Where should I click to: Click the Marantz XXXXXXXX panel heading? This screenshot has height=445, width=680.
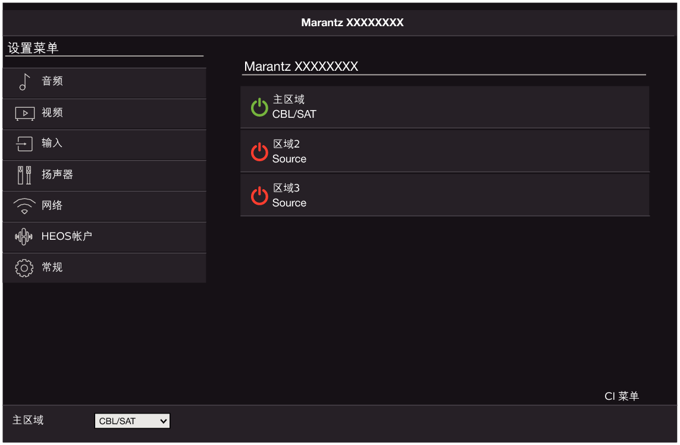point(301,67)
